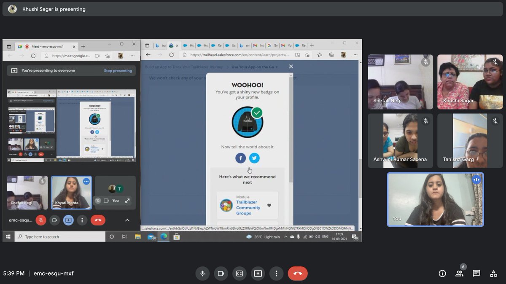Toggle closed captions in Meet
The image size is (506, 284).
[240, 273]
